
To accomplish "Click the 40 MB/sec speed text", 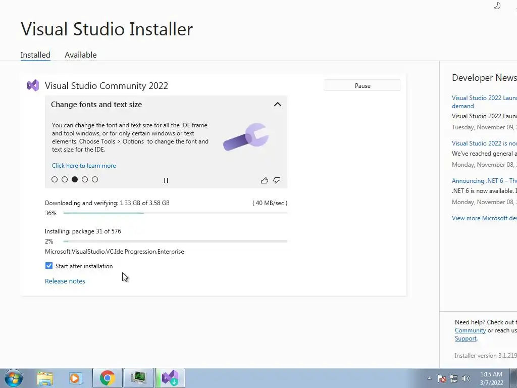I will click(x=270, y=203).
